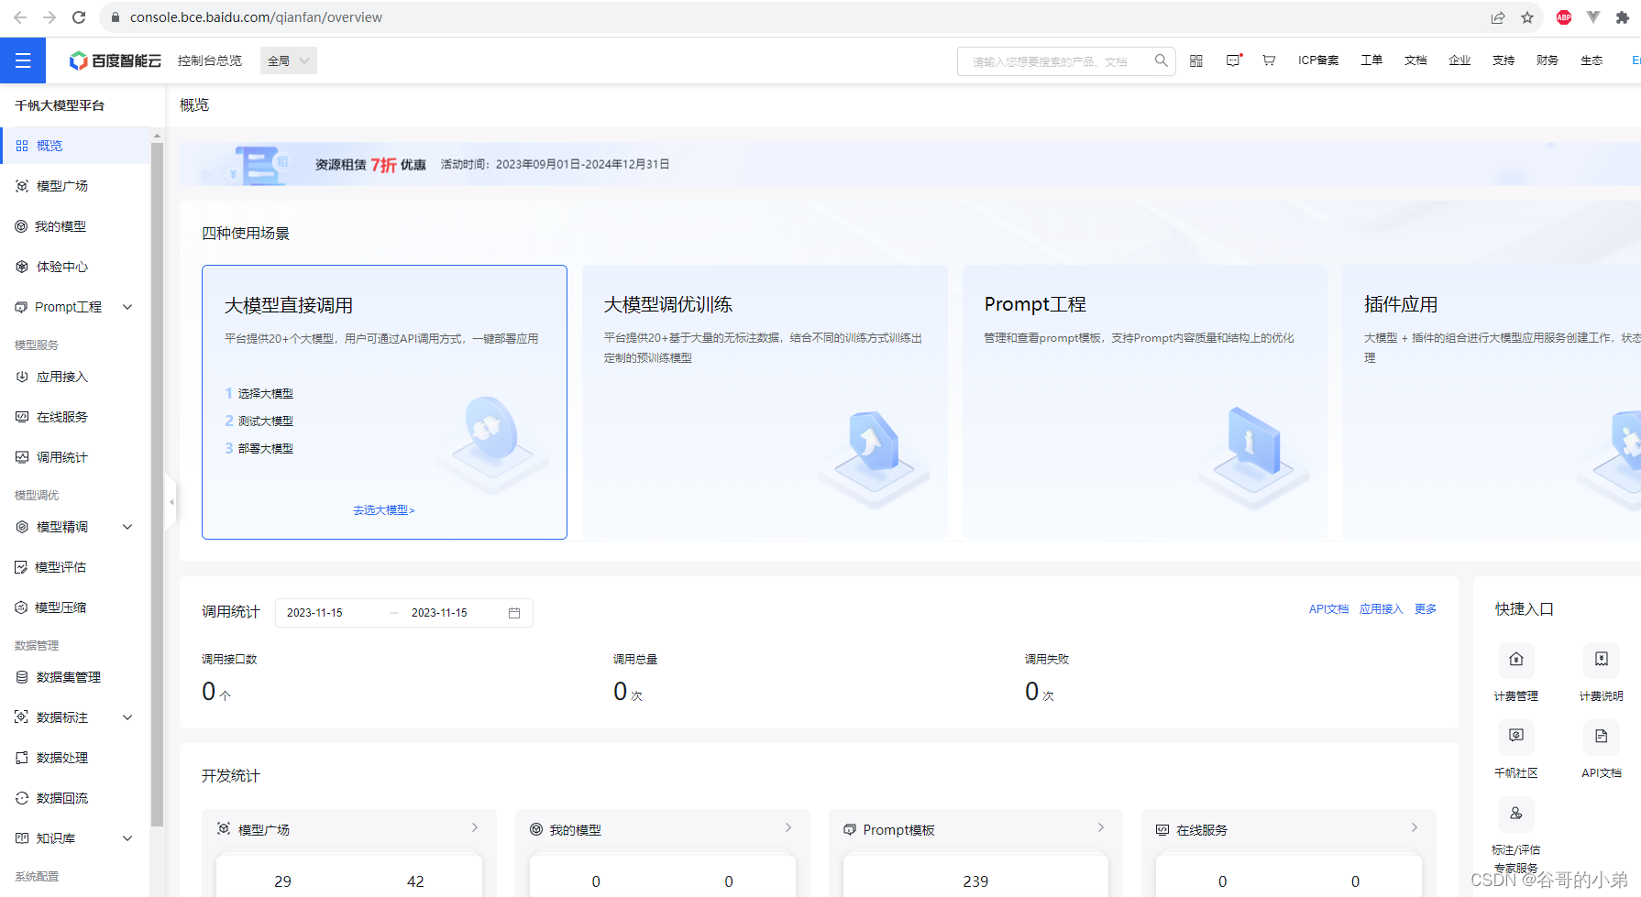Click the API文档 link in 调用统计
The image size is (1641, 897).
1328,609
